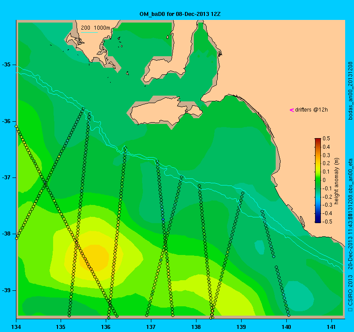The height and width of the screenshot is (332, 354).
Task: Click the '200 1000m' isobath legend text
Action: [x=96, y=28]
